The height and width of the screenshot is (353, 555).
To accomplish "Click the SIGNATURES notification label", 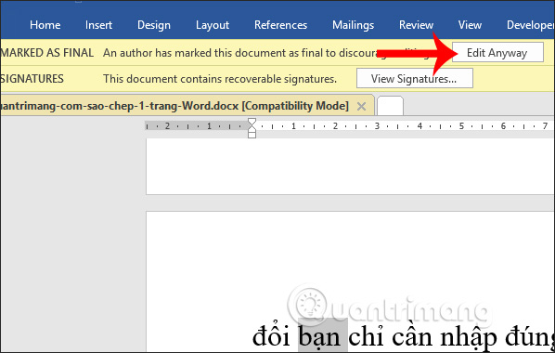I will click(32, 78).
